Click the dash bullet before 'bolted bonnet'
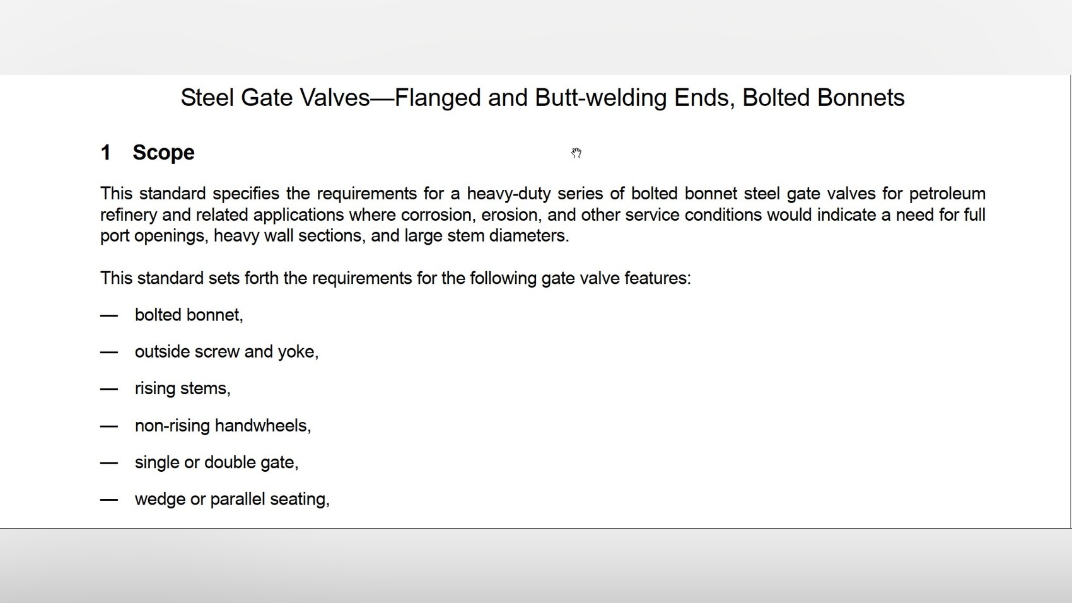This screenshot has width=1072, height=603. (108, 315)
